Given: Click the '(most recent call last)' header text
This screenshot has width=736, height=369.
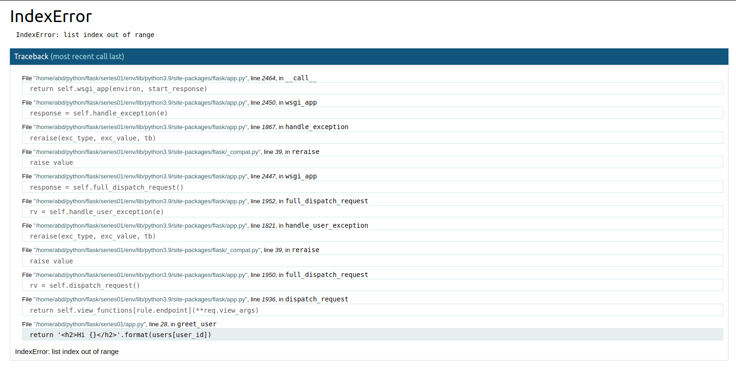Looking at the screenshot, I should click(x=87, y=56).
